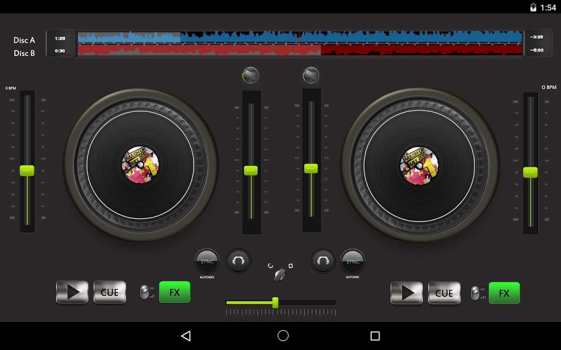Click the Disc B play button
This screenshot has width=561, height=350.
click(x=407, y=293)
